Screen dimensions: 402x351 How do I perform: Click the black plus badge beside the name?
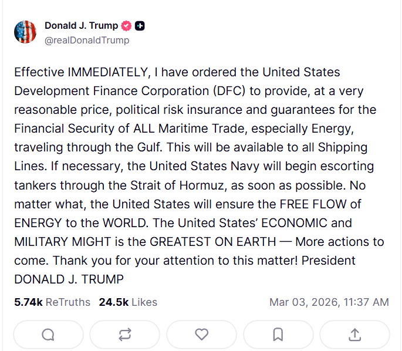tap(140, 26)
